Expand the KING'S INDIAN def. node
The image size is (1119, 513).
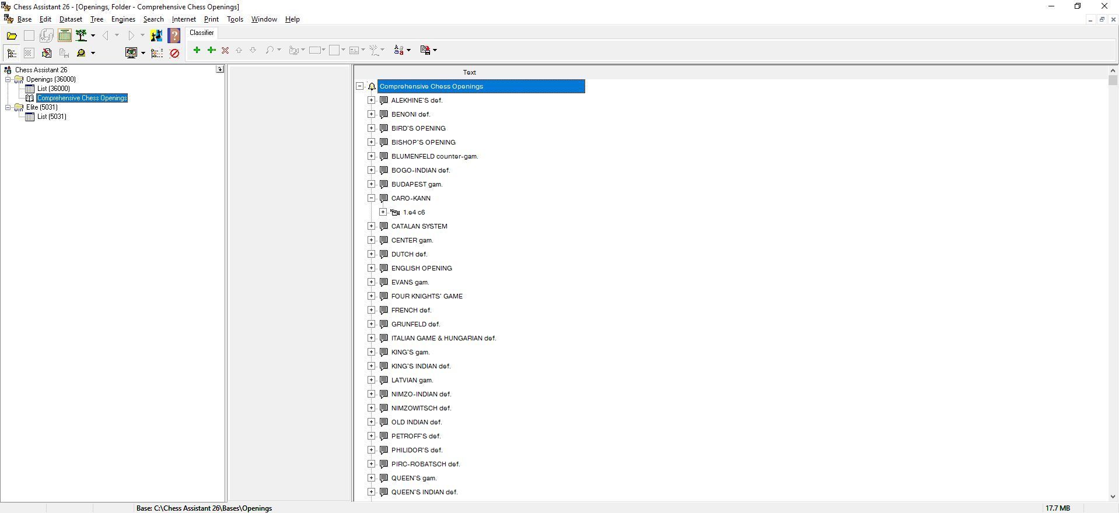pyautogui.click(x=372, y=366)
